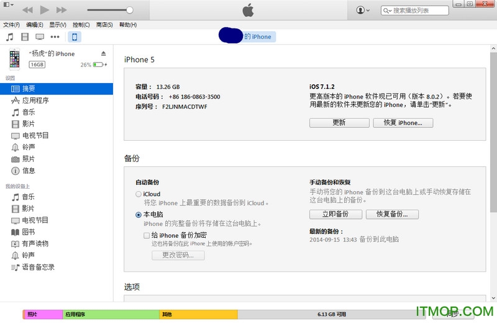Switch to the Music library icon
Viewport: 497px width, 327px height.
[x=10, y=37]
